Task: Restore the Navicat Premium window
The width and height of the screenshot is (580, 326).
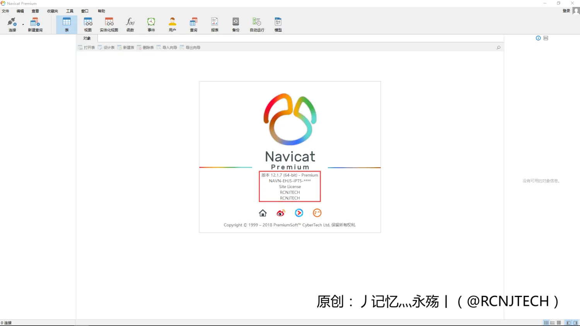Action: [558, 3]
